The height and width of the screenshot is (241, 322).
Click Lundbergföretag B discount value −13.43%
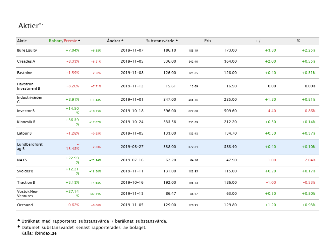point(73,147)
